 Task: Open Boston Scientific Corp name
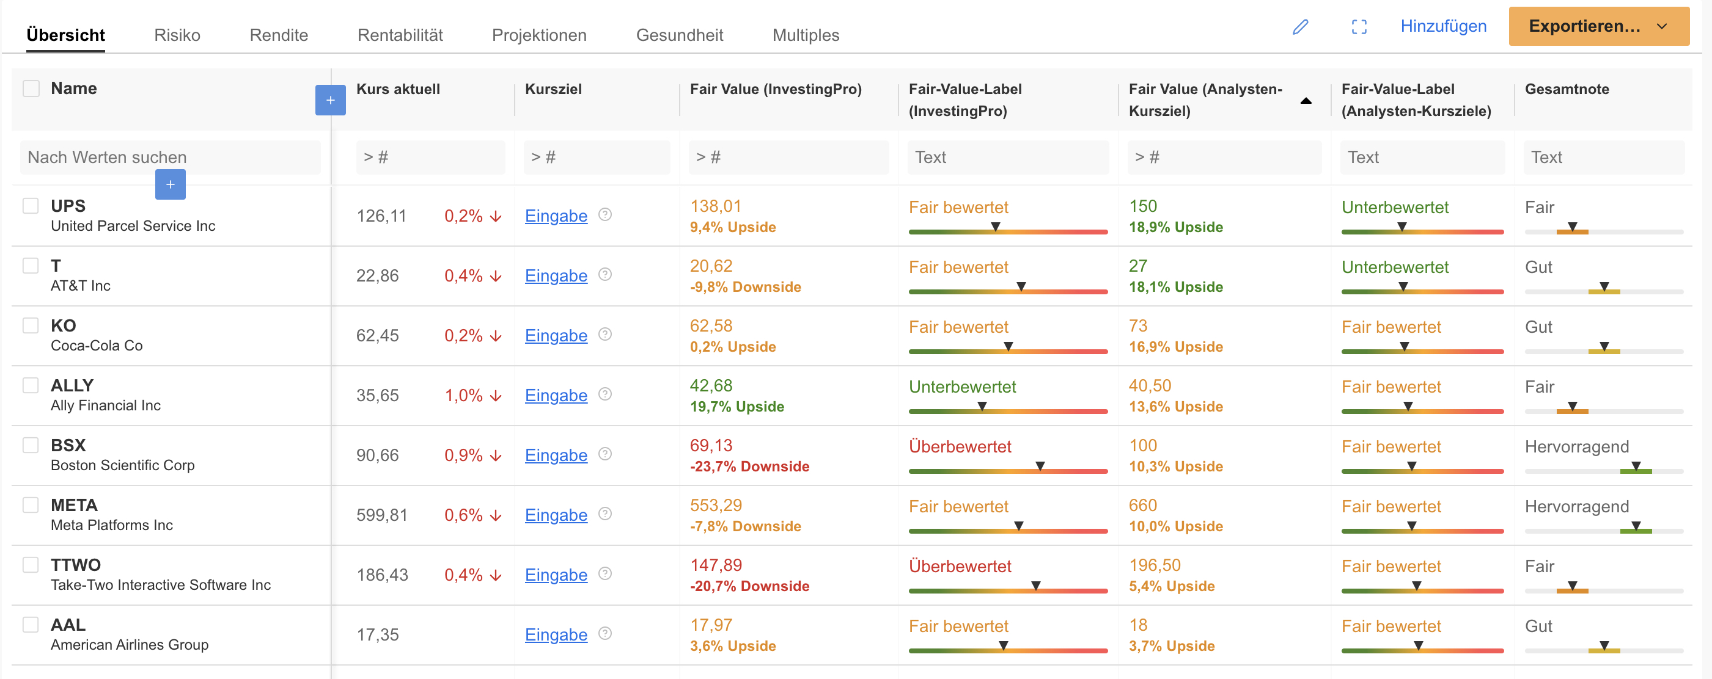[x=123, y=465]
